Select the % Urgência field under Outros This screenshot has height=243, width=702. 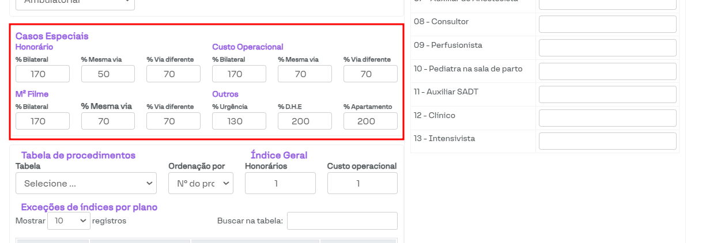tap(239, 121)
